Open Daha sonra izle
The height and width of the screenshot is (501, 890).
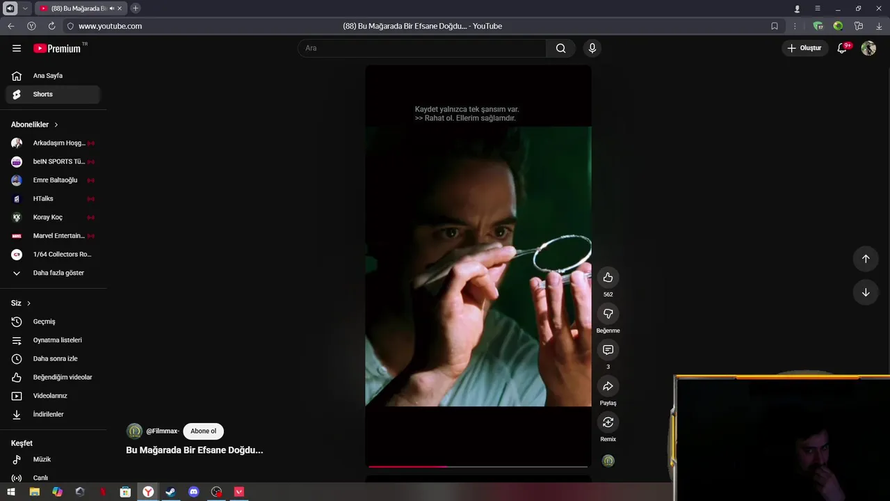click(53, 358)
